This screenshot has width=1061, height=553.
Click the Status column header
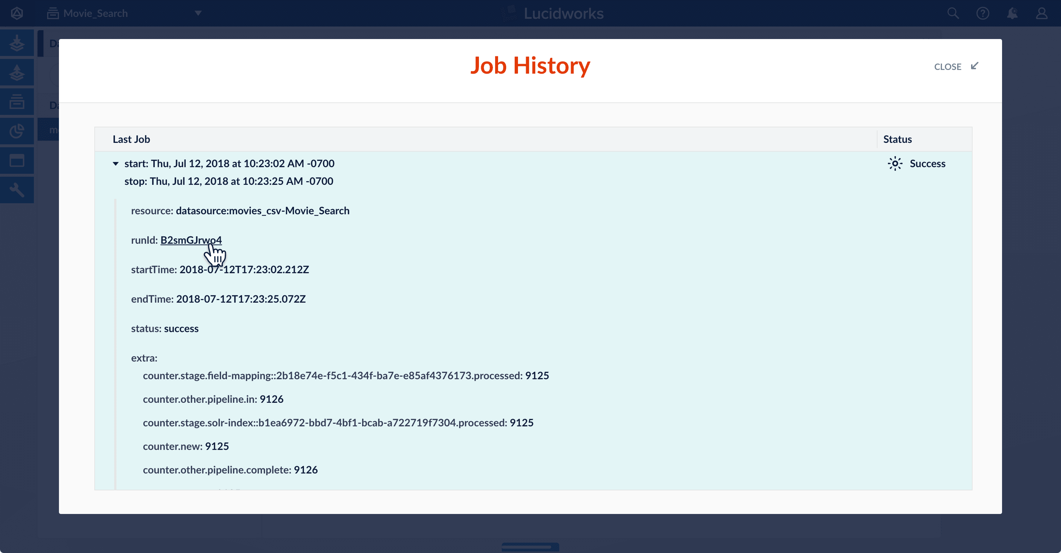[x=897, y=140]
